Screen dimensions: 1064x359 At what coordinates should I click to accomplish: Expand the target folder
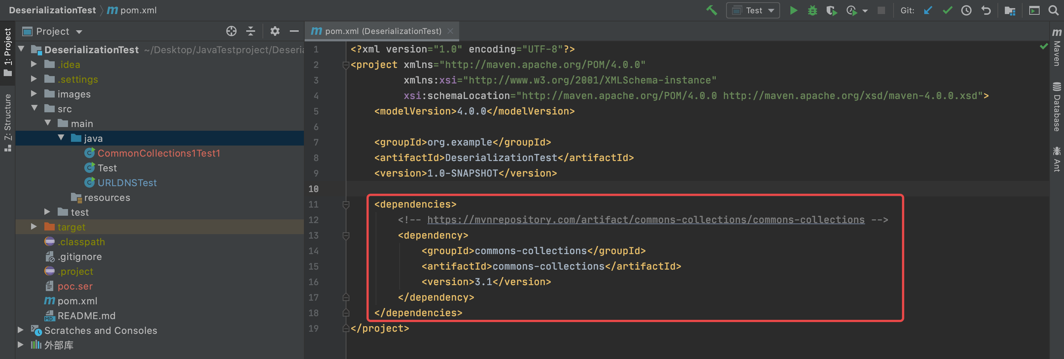(34, 226)
